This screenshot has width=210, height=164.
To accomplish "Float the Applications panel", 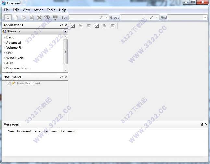I will 61,25.
